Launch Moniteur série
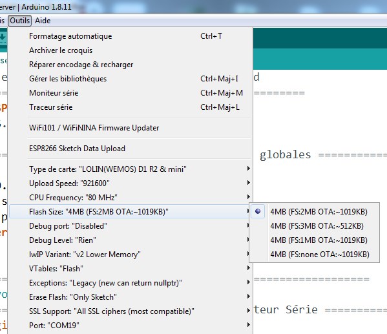Viewport: 387px width, 334px height. (130, 93)
